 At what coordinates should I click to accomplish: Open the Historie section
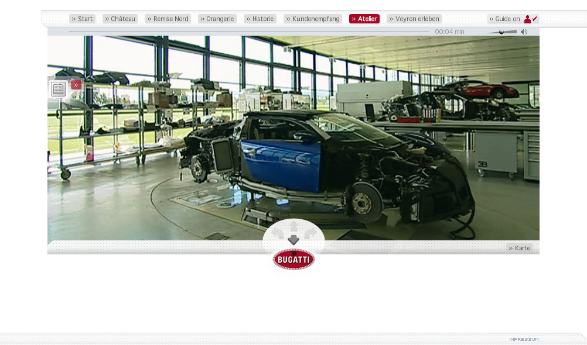coord(260,19)
